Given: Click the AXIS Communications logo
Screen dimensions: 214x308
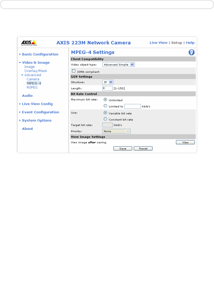Looking at the screenshot, I should tap(29, 42).
